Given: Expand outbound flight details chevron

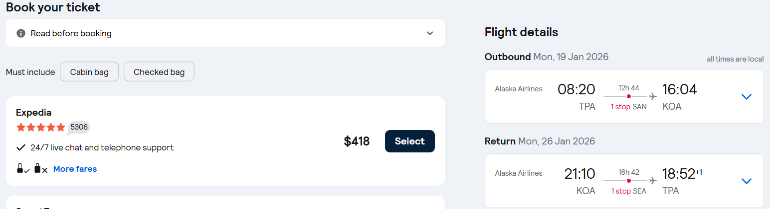Looking at the screenshot, I should (746, 97).
